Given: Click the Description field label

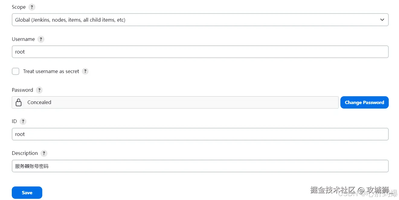Looking at the screenshot, I should point(25,153).
